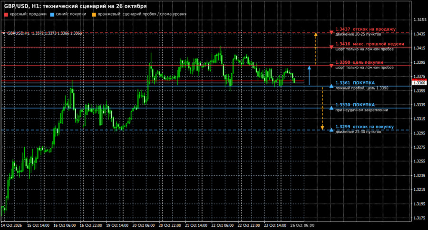Click the time axis label '16 Oct 22:00'
Image resolution: width=428 pixels, height=230 pixels.
(x=91, y=225)
